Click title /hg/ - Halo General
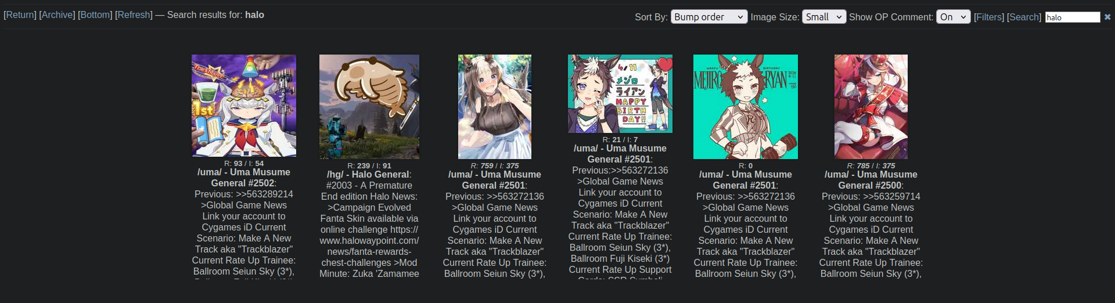 point(368,174)
